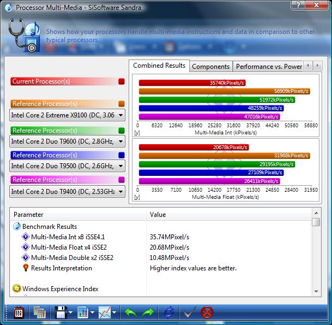The width and height of the screenshot is (332, 325).
Task: Click the title bar music note icon
Action: click(9, 8)
